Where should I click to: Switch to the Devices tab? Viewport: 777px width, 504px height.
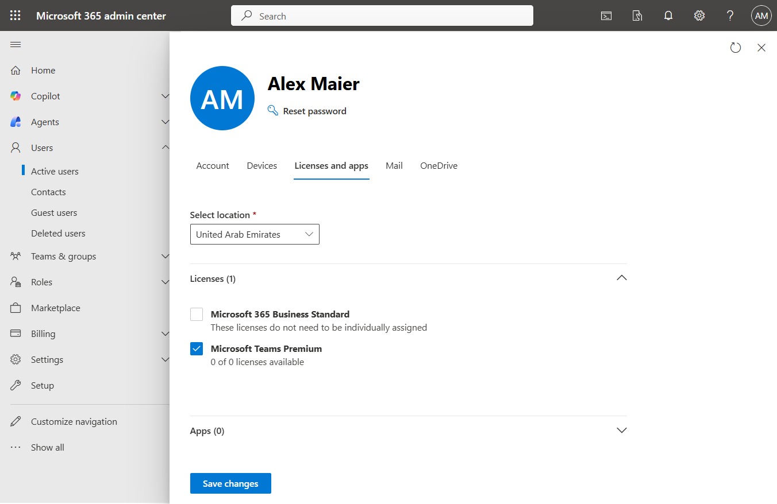pos(262,165)
